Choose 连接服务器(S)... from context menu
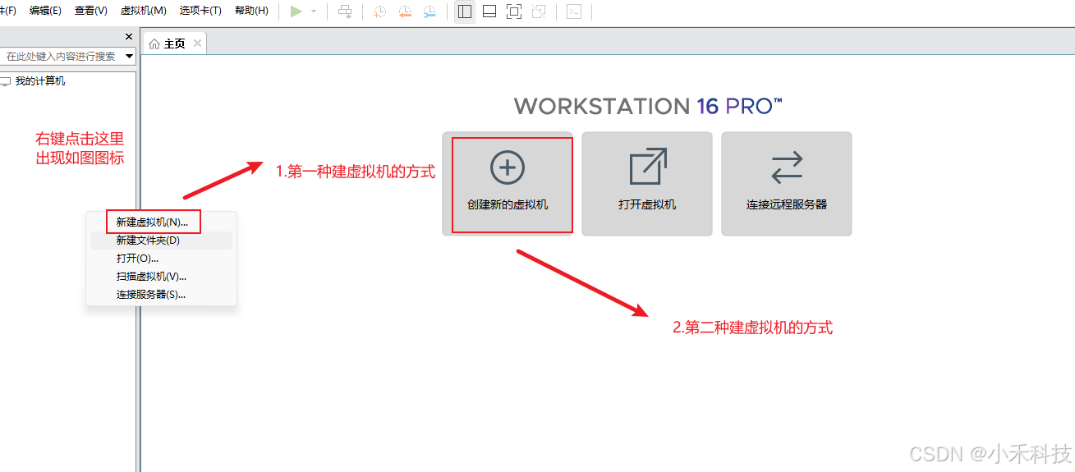Viewport: 1075px width, 472px height. click(x=162, y=295)
